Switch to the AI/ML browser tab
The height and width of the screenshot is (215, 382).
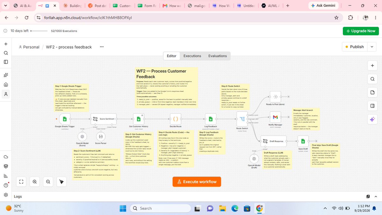point(270,6)
